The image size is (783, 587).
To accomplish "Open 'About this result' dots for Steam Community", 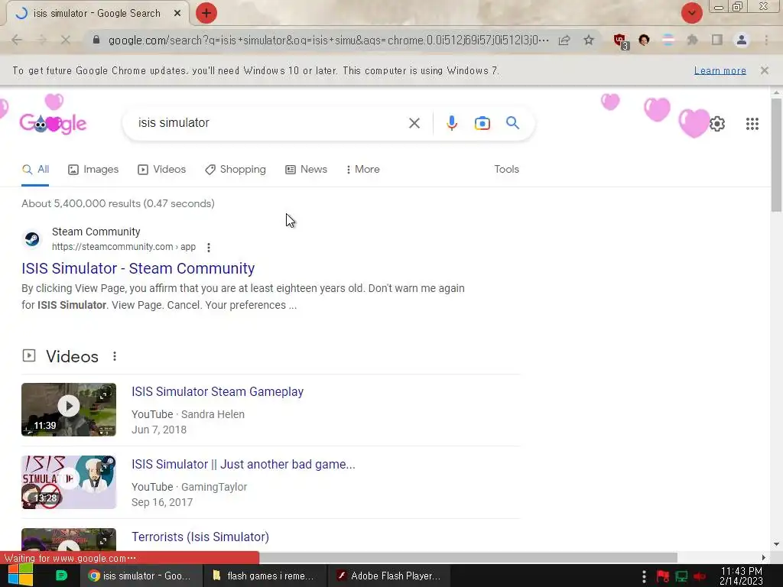I will 209,247.
